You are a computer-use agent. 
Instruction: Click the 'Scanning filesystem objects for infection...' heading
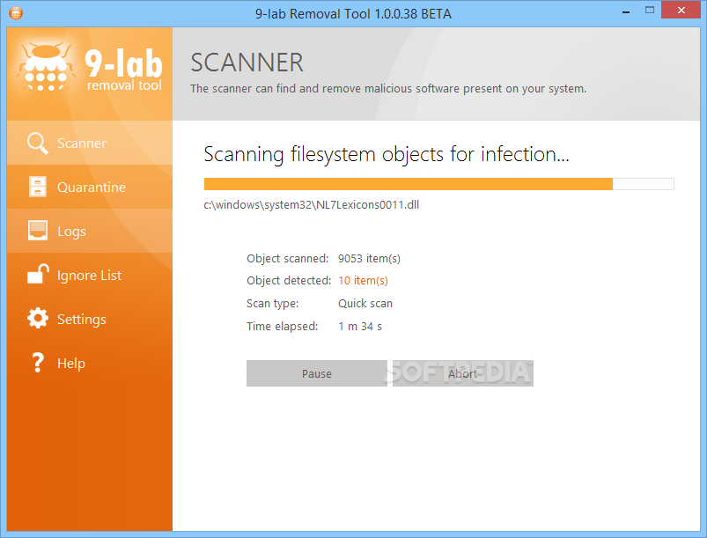point(387,154)
